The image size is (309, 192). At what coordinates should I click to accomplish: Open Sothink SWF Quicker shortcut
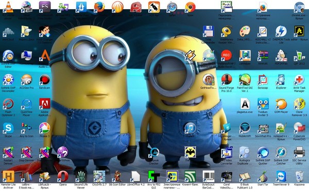point(263,152)
